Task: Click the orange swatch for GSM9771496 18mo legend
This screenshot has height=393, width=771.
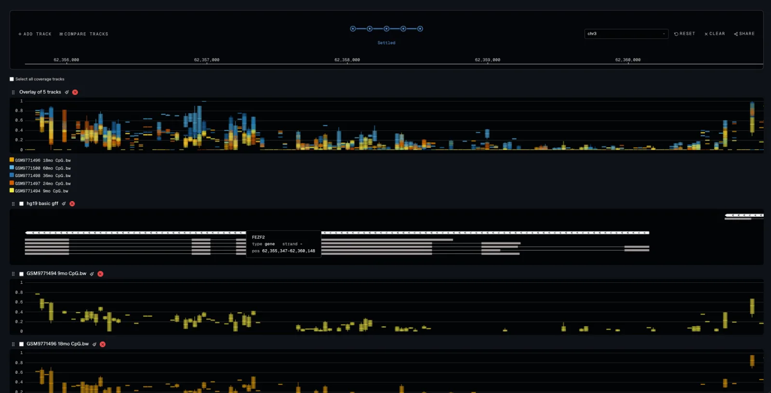Action: tap(12, 160)
